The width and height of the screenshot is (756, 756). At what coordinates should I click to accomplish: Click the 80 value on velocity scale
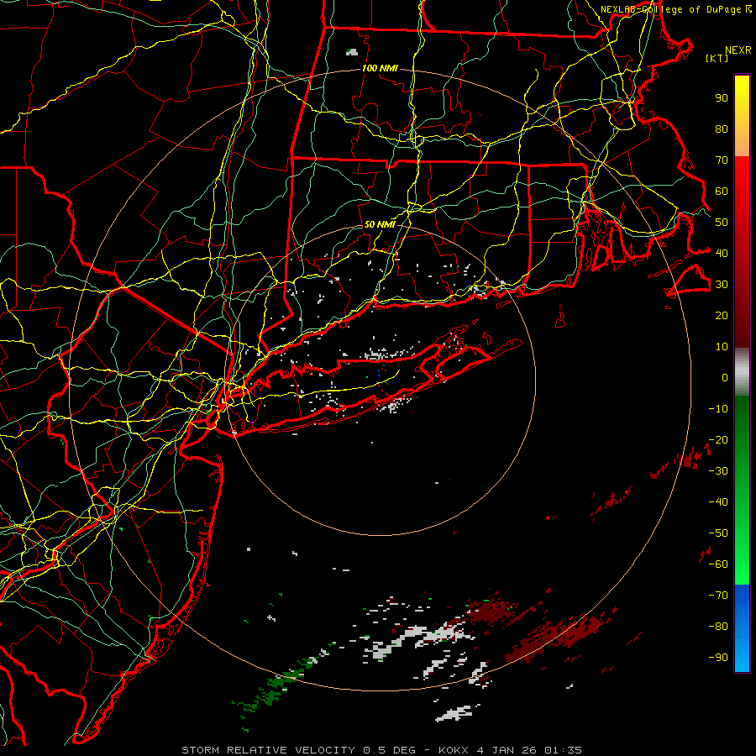(x=722, y=129)
